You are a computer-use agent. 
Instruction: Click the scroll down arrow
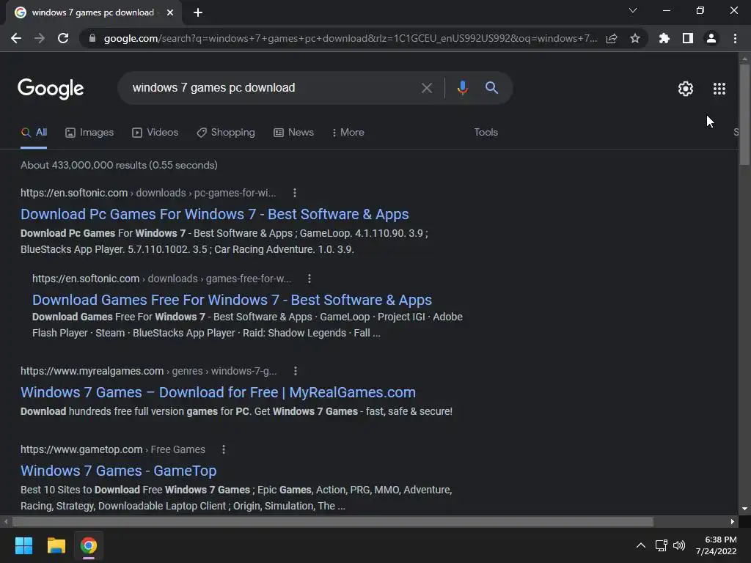(744, 509)
